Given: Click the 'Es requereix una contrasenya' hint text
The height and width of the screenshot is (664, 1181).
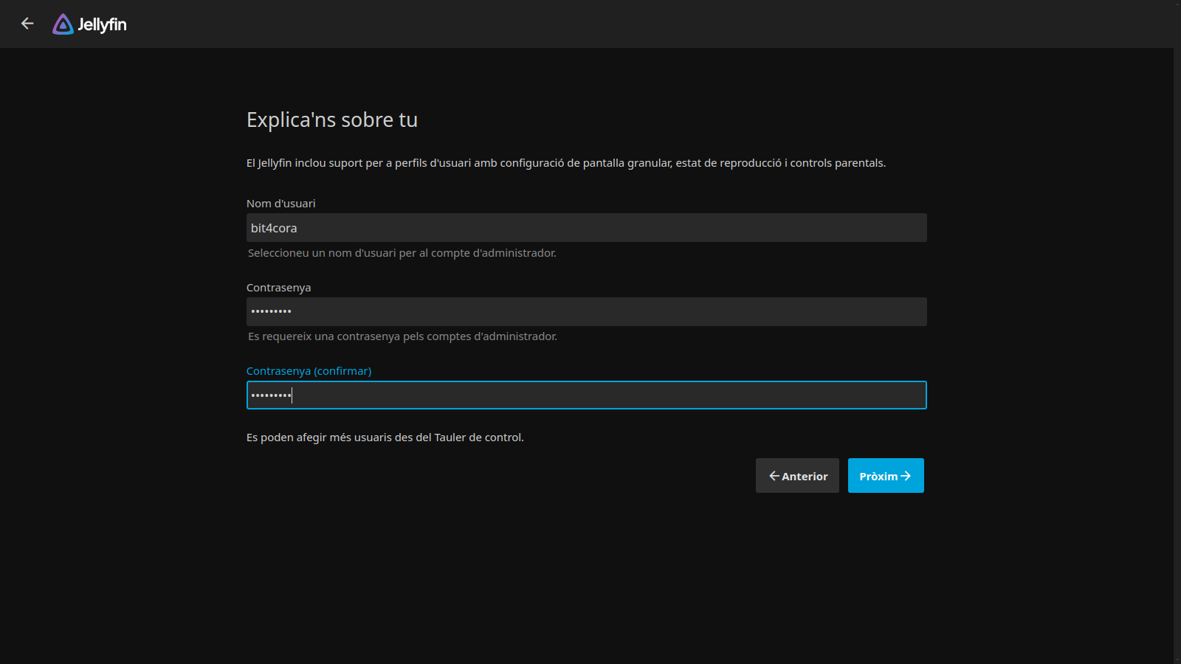Looking at the screenshot, I should point(402,336).
